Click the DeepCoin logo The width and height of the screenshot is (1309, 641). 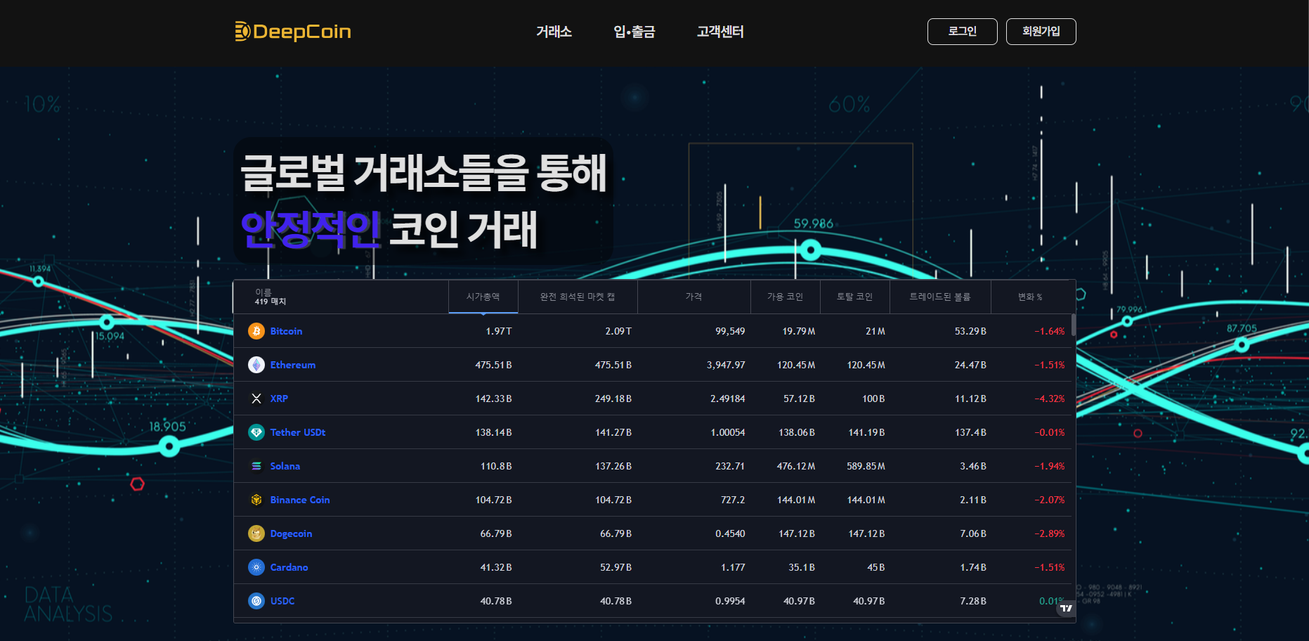coord(293,32)
